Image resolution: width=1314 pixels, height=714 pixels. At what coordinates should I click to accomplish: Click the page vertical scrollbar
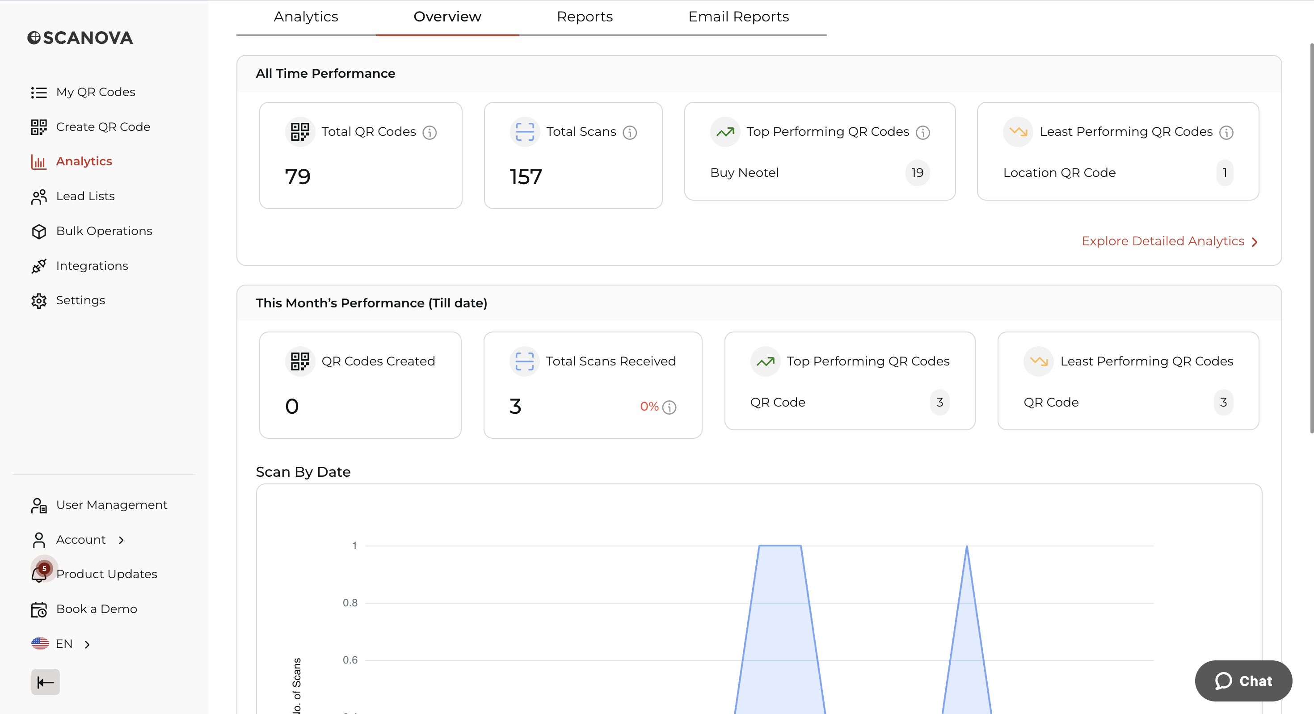(1311, 238)
